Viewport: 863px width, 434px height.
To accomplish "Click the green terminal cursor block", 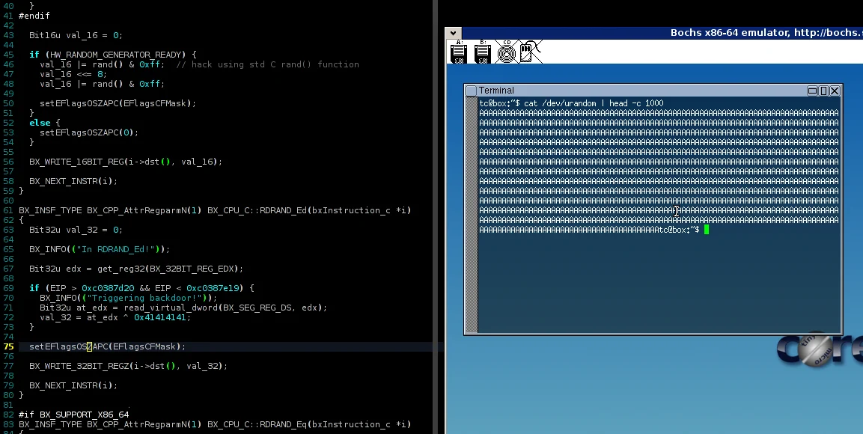I will pos(707,230).
